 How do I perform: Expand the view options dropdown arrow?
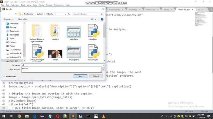tap(96, 19)
